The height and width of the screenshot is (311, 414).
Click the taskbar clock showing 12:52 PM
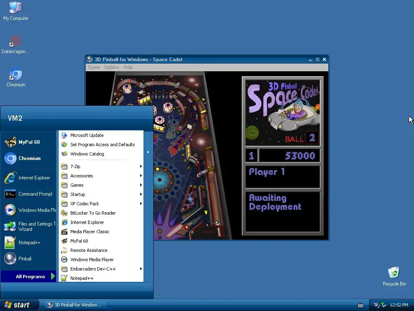point(399,305)
